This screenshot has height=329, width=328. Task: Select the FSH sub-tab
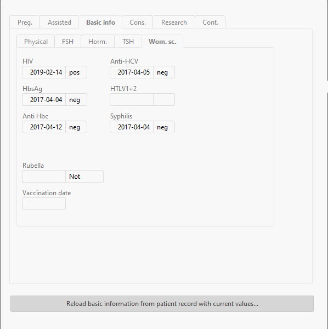coord(67,41)
